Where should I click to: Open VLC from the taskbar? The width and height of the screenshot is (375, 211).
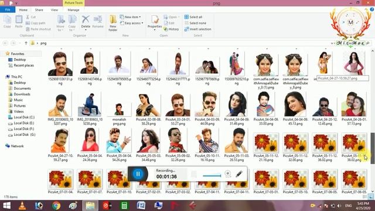22,206
